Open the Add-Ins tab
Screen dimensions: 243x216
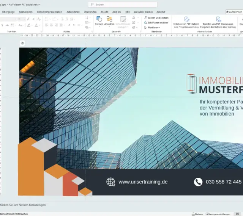tap(117, 12)
